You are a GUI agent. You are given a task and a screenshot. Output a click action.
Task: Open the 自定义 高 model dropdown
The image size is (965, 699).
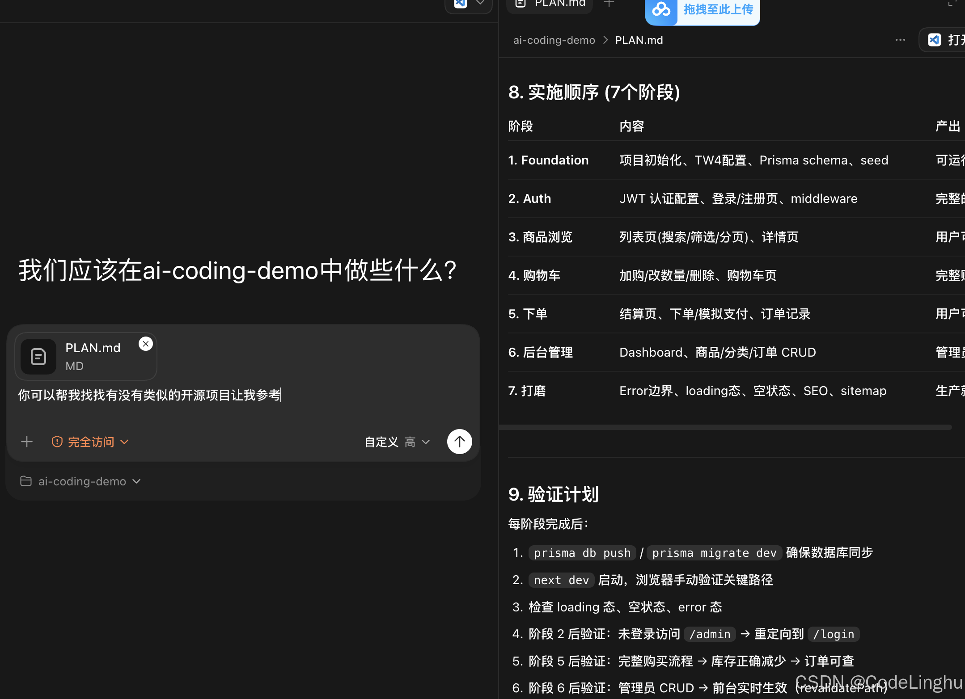tap(397, 442)
